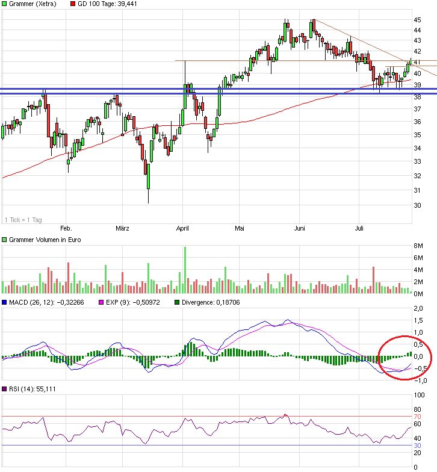437x472 pixels.
Task: Click the purple RSI (14) legend square
Action: (x=5, y=390)
